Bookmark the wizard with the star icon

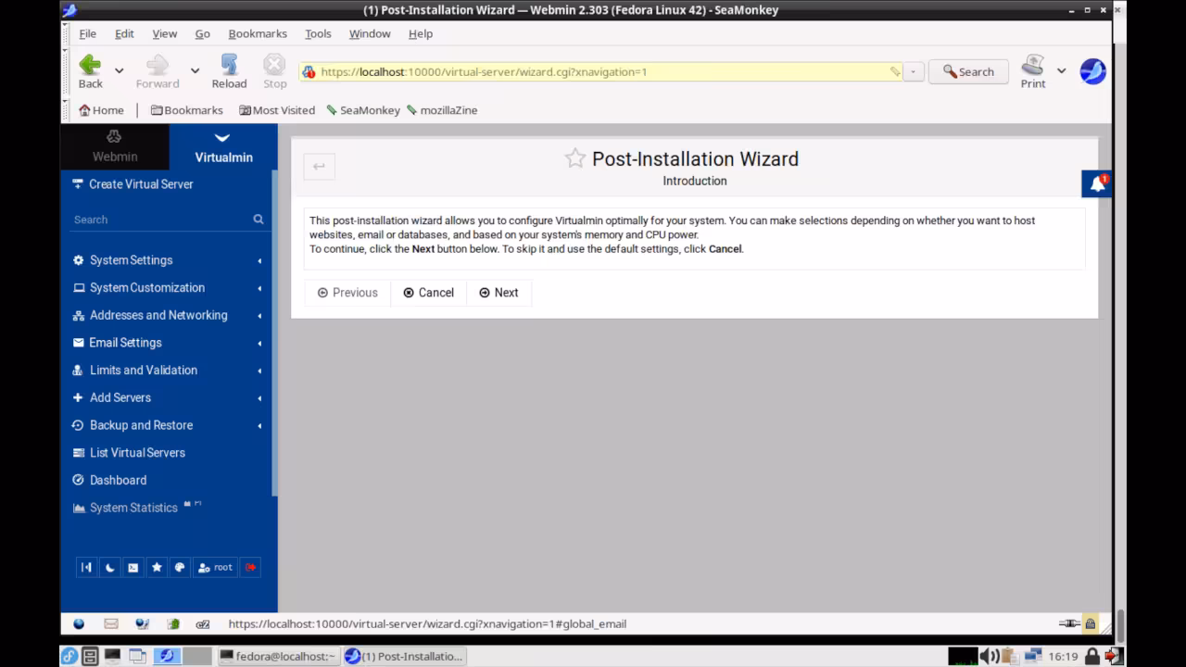(575, 158)
